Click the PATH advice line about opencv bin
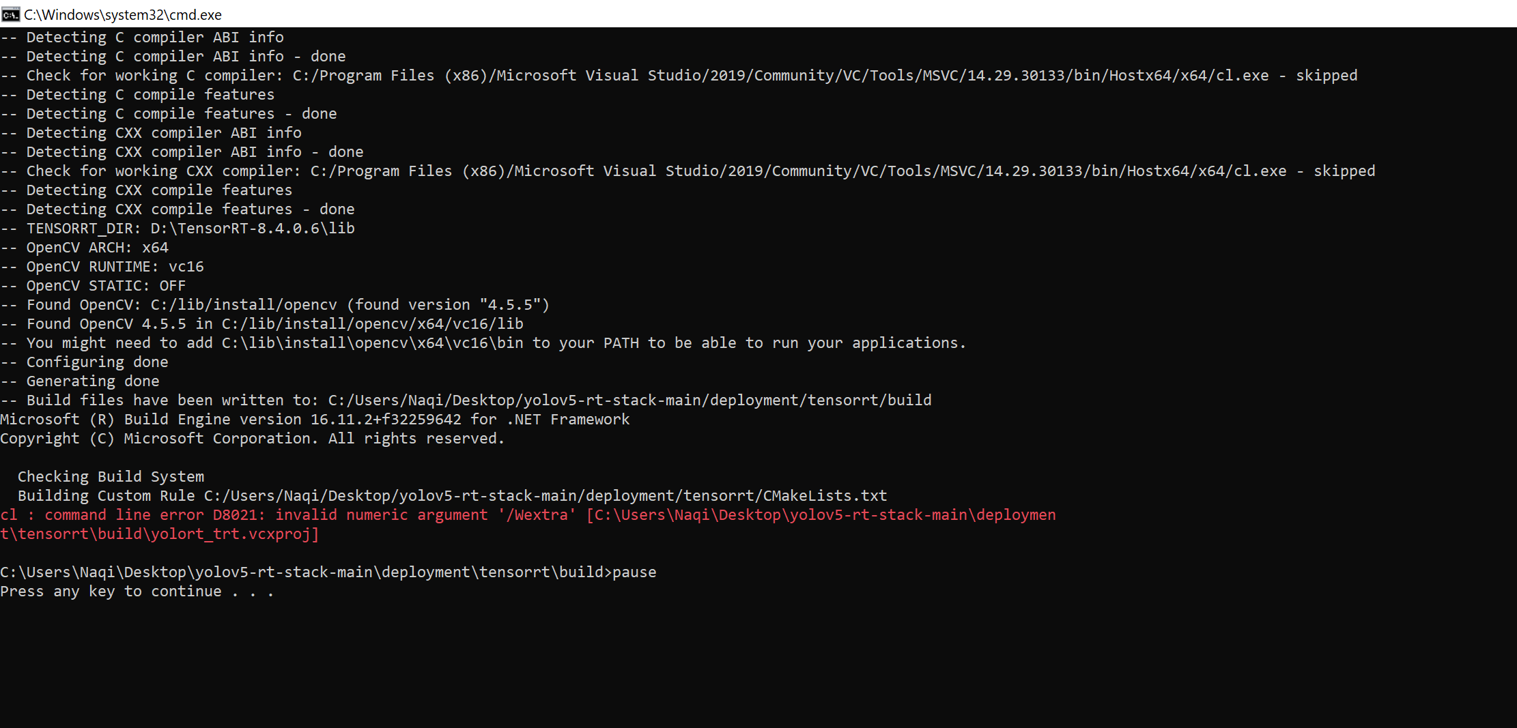The width and height of the screenshot is (1517, 728). point(485,343)
